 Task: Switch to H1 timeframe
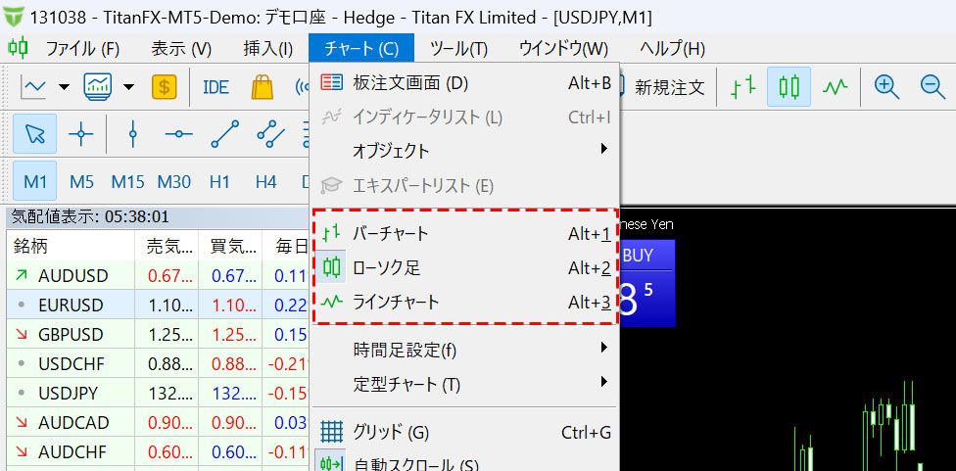click(219, 181)
